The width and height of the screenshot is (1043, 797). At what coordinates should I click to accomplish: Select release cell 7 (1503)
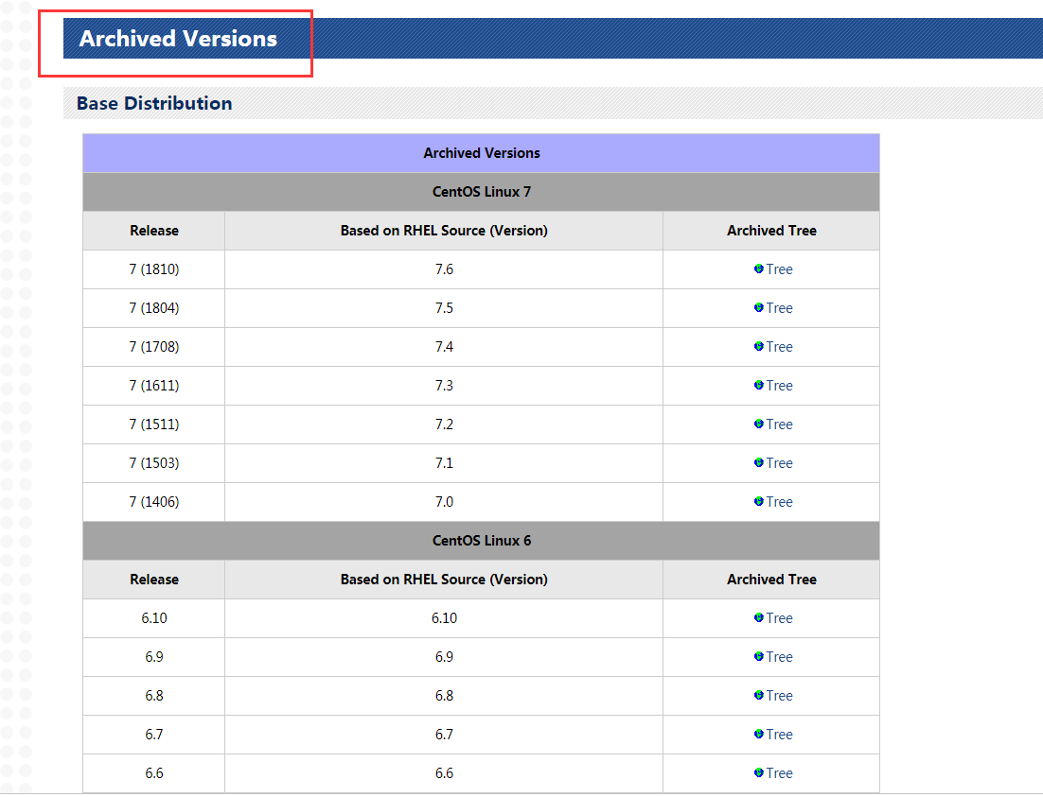coord(154,462)
